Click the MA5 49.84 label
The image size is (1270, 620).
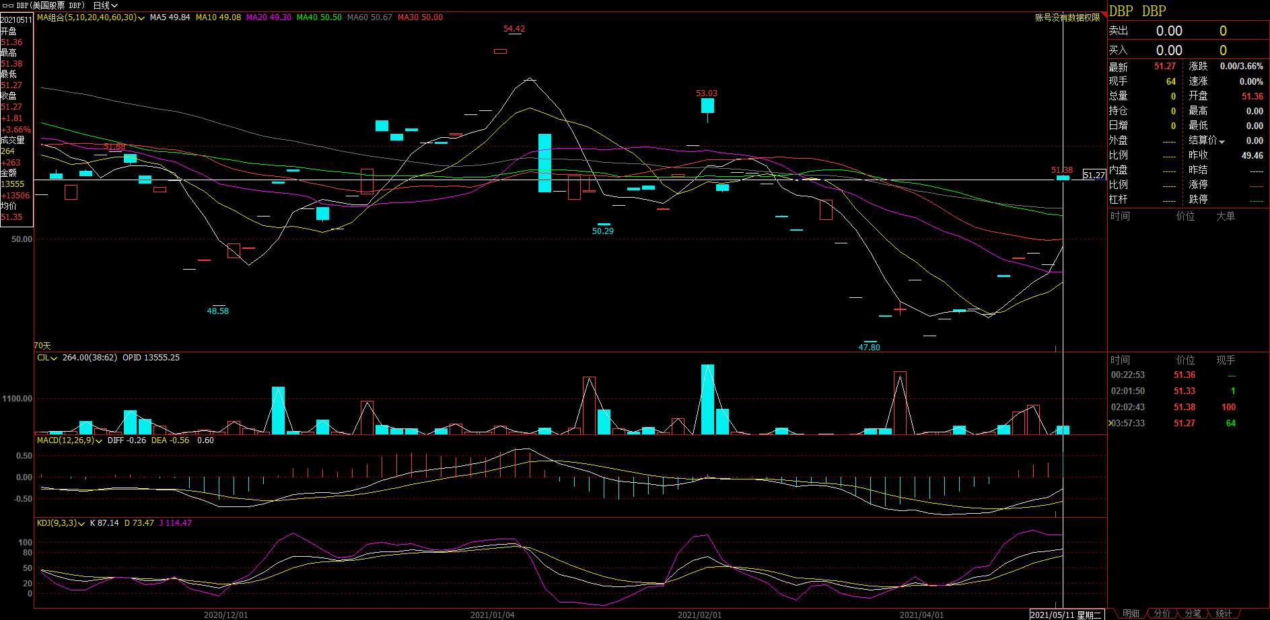coord(170,17)
